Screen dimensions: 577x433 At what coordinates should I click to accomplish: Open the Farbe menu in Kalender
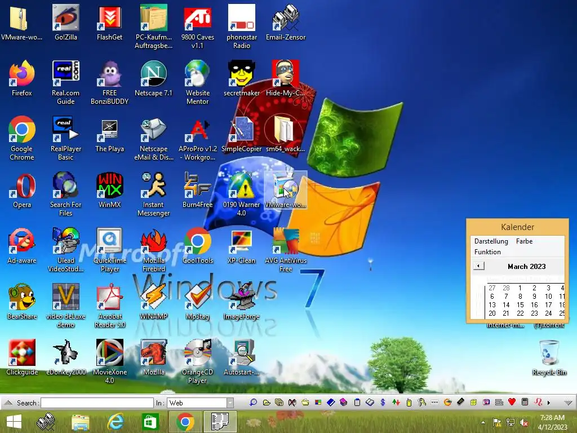tap(524, 241)
